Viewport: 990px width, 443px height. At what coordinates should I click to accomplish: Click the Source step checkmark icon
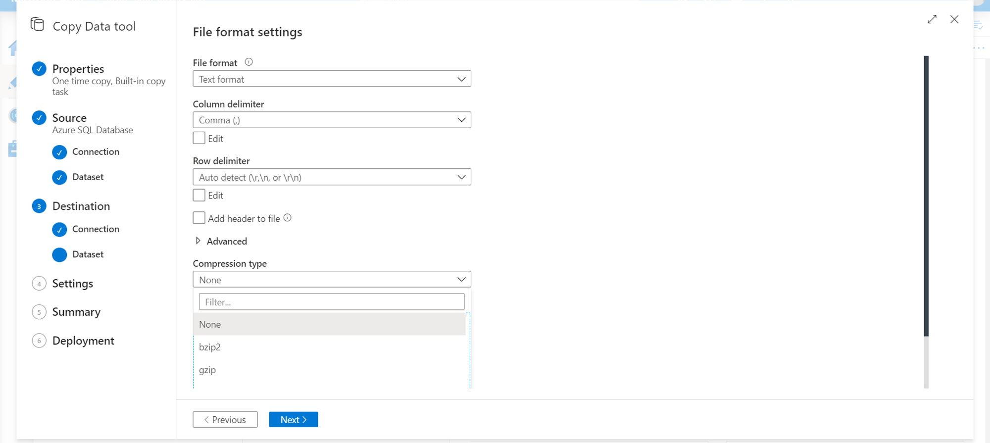[39, 118]
